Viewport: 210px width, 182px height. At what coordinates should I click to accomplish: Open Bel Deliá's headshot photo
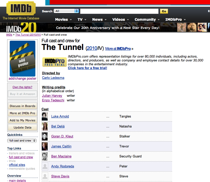point(45,126)
